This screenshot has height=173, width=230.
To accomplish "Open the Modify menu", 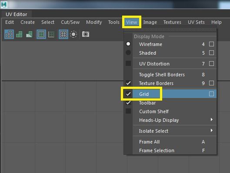I will pos(94,22).
